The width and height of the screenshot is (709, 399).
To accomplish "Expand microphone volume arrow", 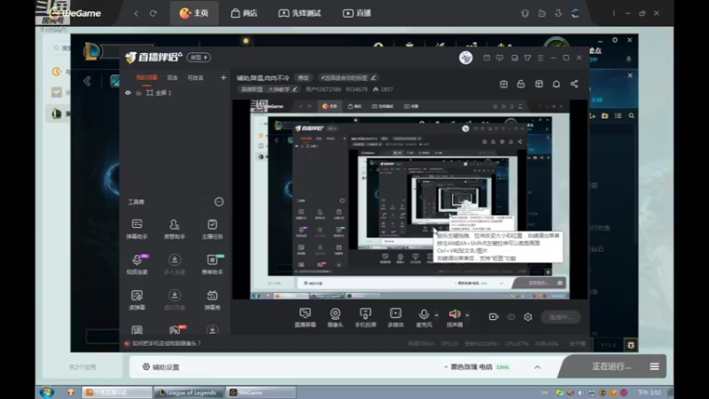I will 436,315.
